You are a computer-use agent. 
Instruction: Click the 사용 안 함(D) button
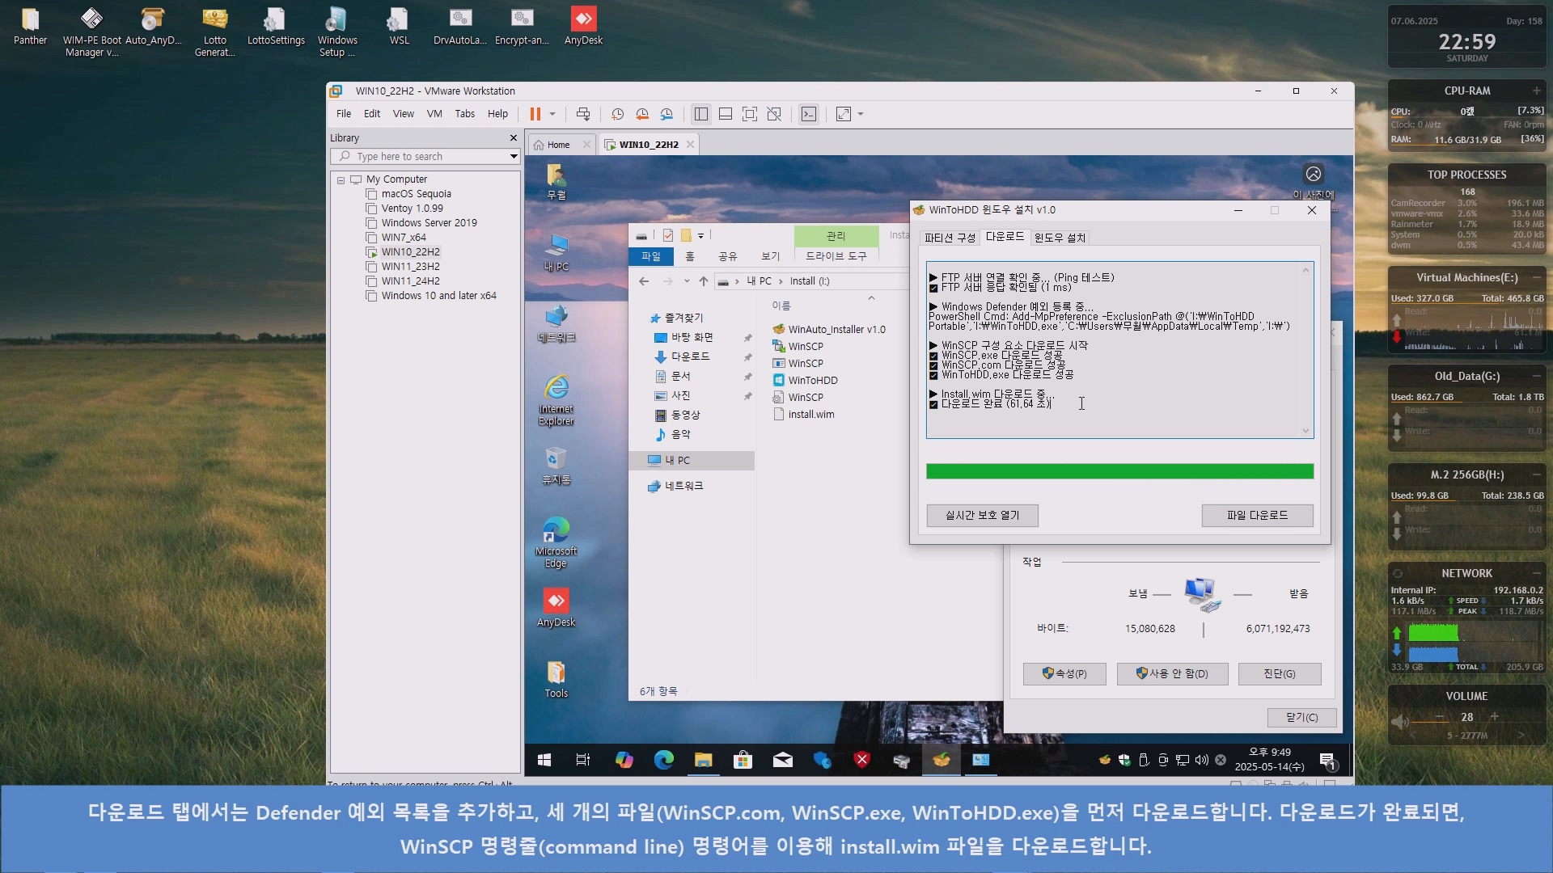click(1172, 673)
